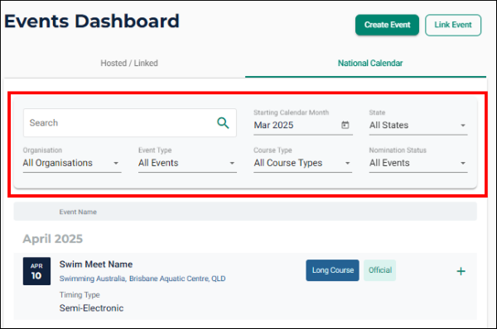Viewport: 497px width, 329px height.
Task: Click the Official tag
Action: pos(379,270)
